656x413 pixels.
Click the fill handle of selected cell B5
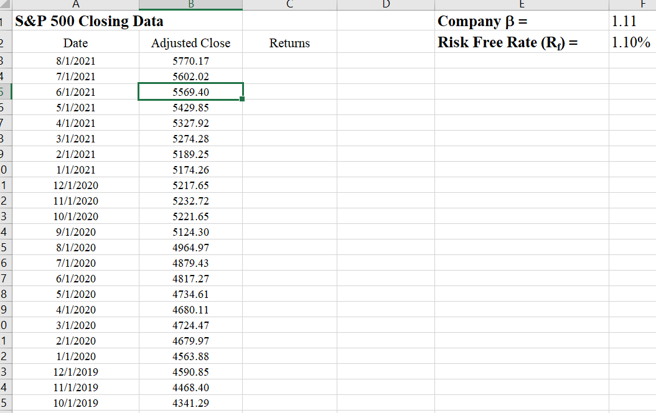tap(242, 98)
